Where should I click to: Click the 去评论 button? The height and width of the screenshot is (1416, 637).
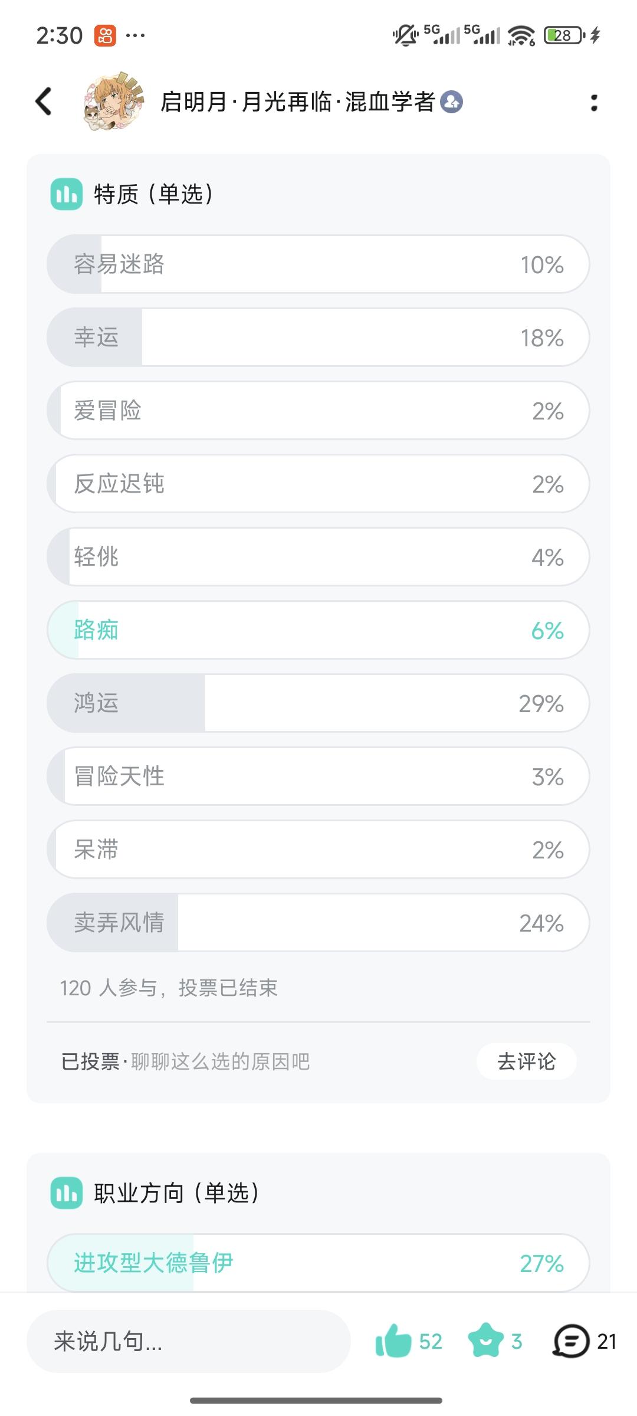click(x=527, y=1061)
